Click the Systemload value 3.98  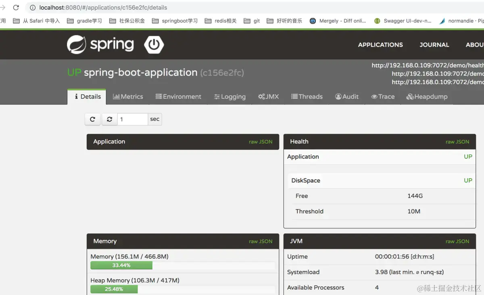409,272
